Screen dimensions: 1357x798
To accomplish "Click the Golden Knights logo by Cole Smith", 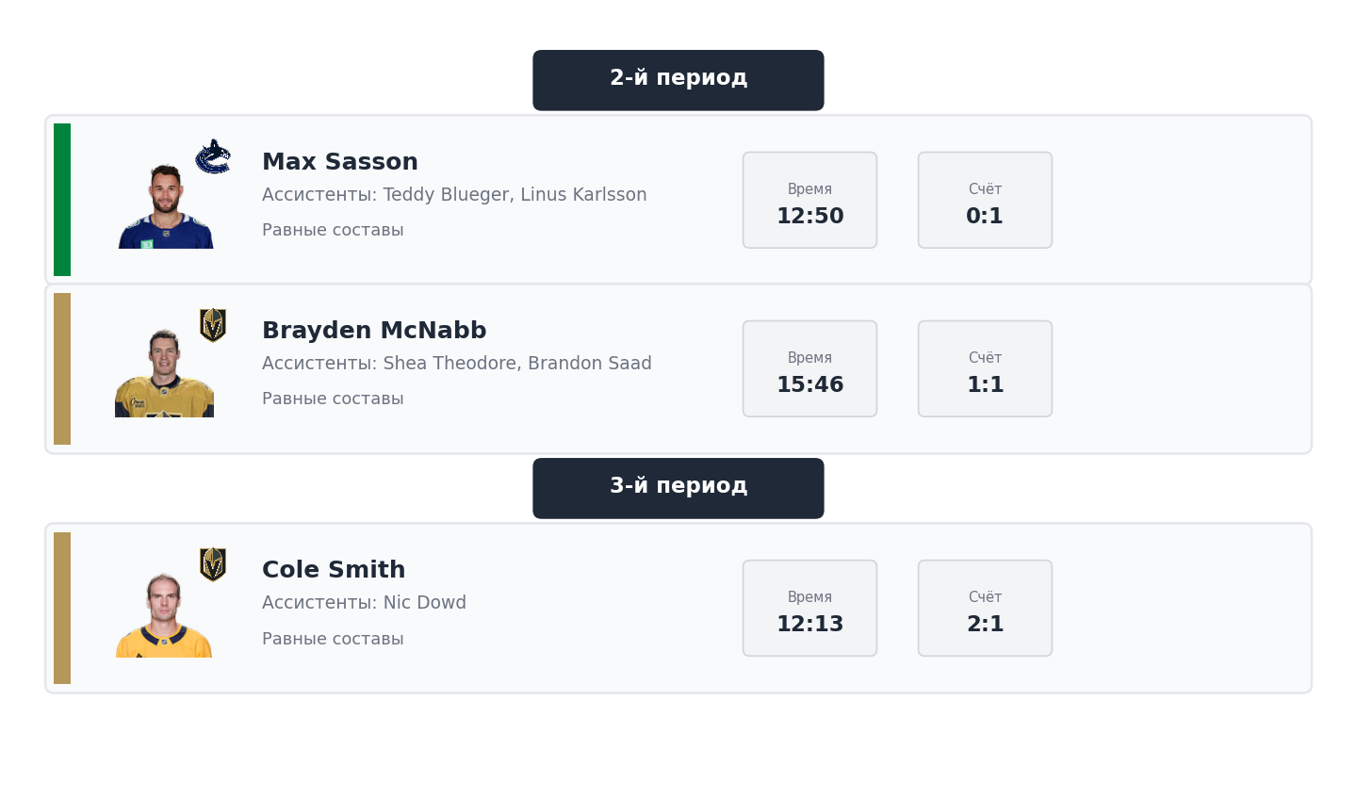I will point(213,564).
